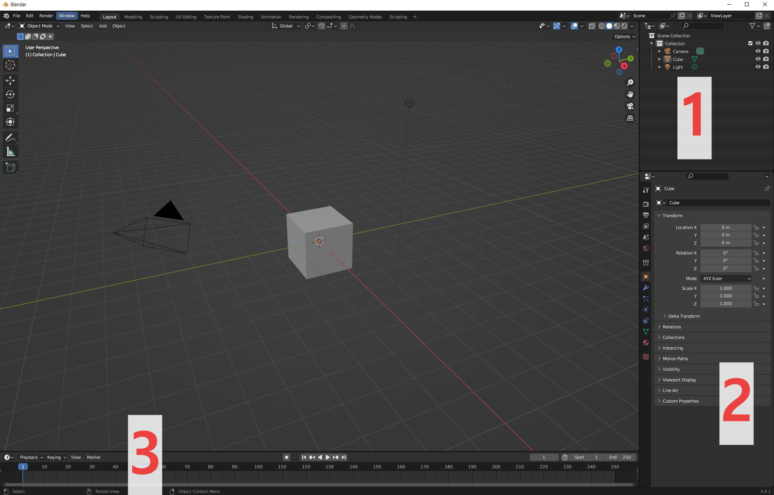Toggle Light visibility eye icon
This screenshot has height=495, width=774.
click(758, 67)
